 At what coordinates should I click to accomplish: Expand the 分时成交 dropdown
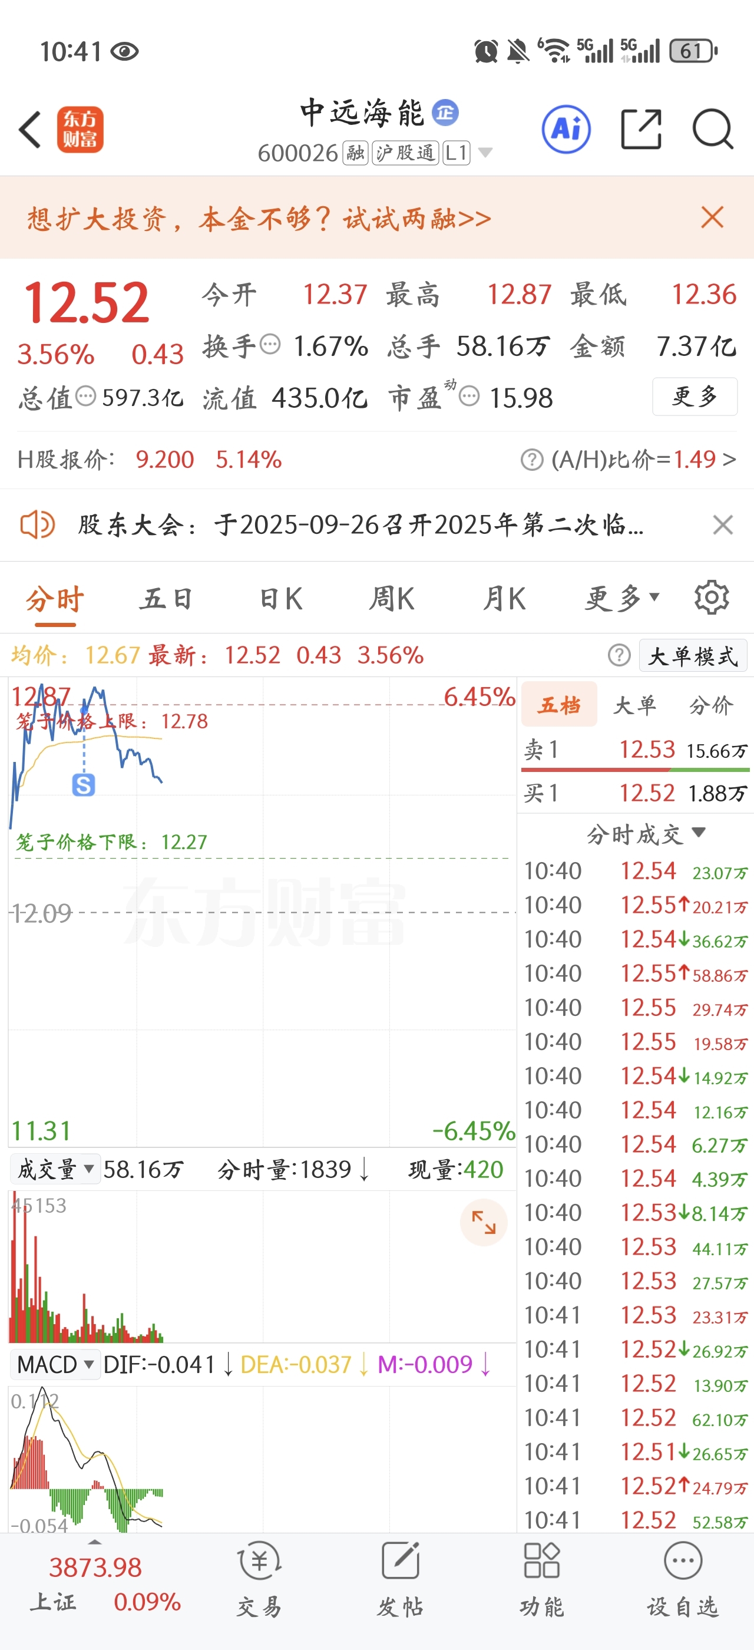pos(646,834)
